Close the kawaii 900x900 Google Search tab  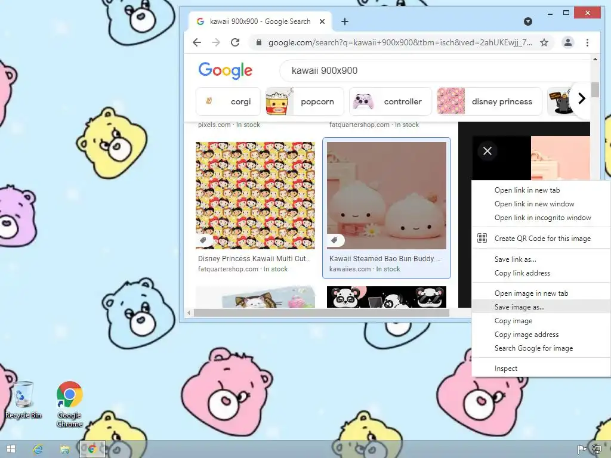tap(322, 21)
